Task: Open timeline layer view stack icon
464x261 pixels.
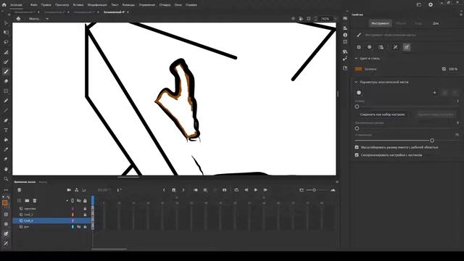Action: tap(20, 190)
